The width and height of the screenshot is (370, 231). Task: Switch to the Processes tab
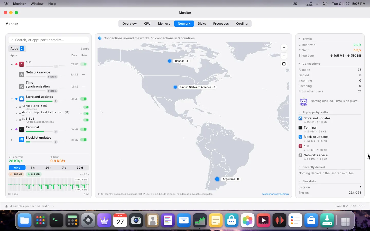[x=221, y=24]
